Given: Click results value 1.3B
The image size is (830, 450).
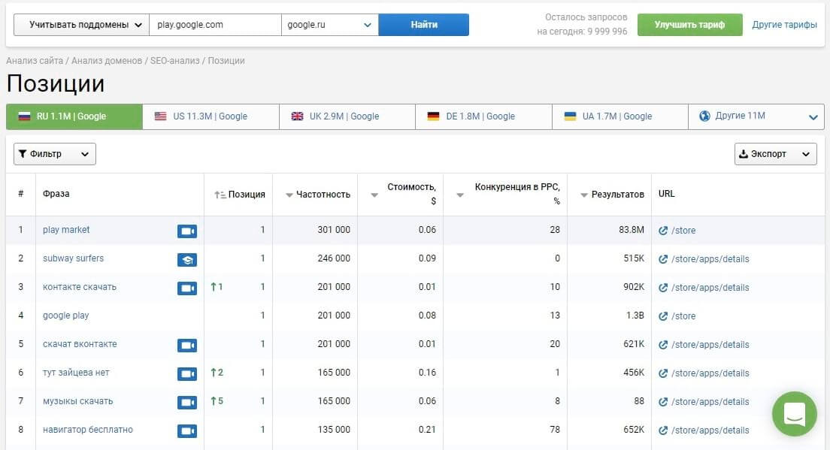Looking at the screenshot, I should [634, 316].
